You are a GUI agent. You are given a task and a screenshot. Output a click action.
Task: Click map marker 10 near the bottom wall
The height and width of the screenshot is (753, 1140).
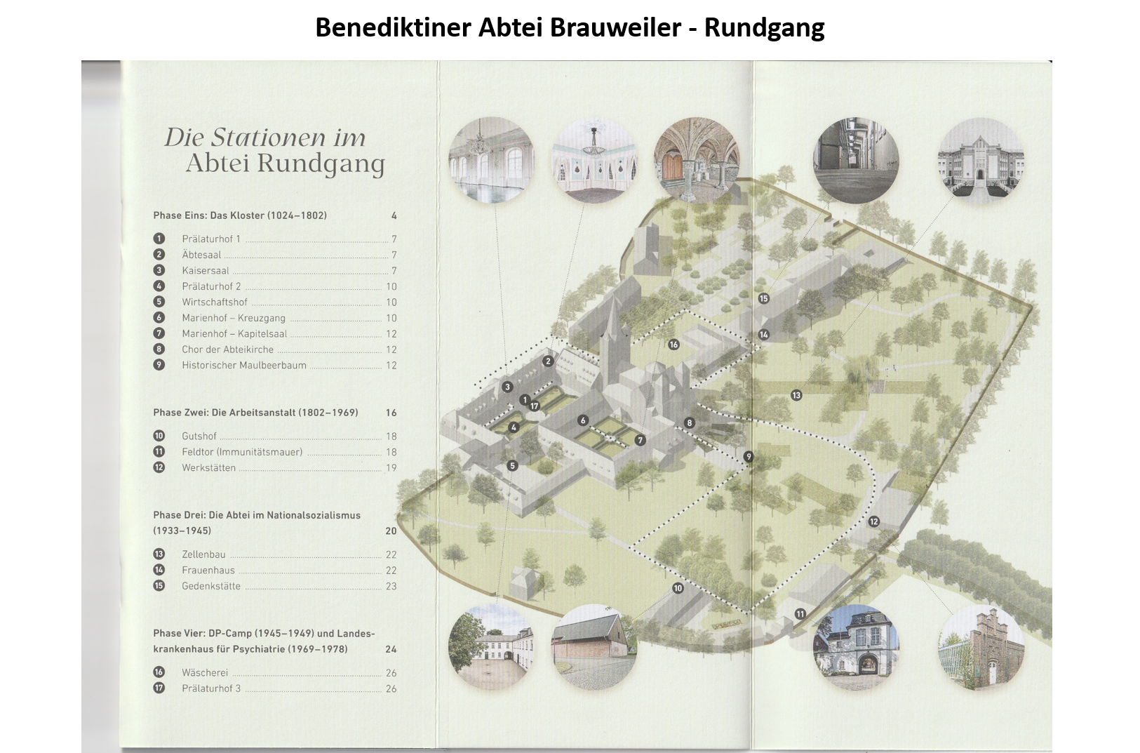678,588
